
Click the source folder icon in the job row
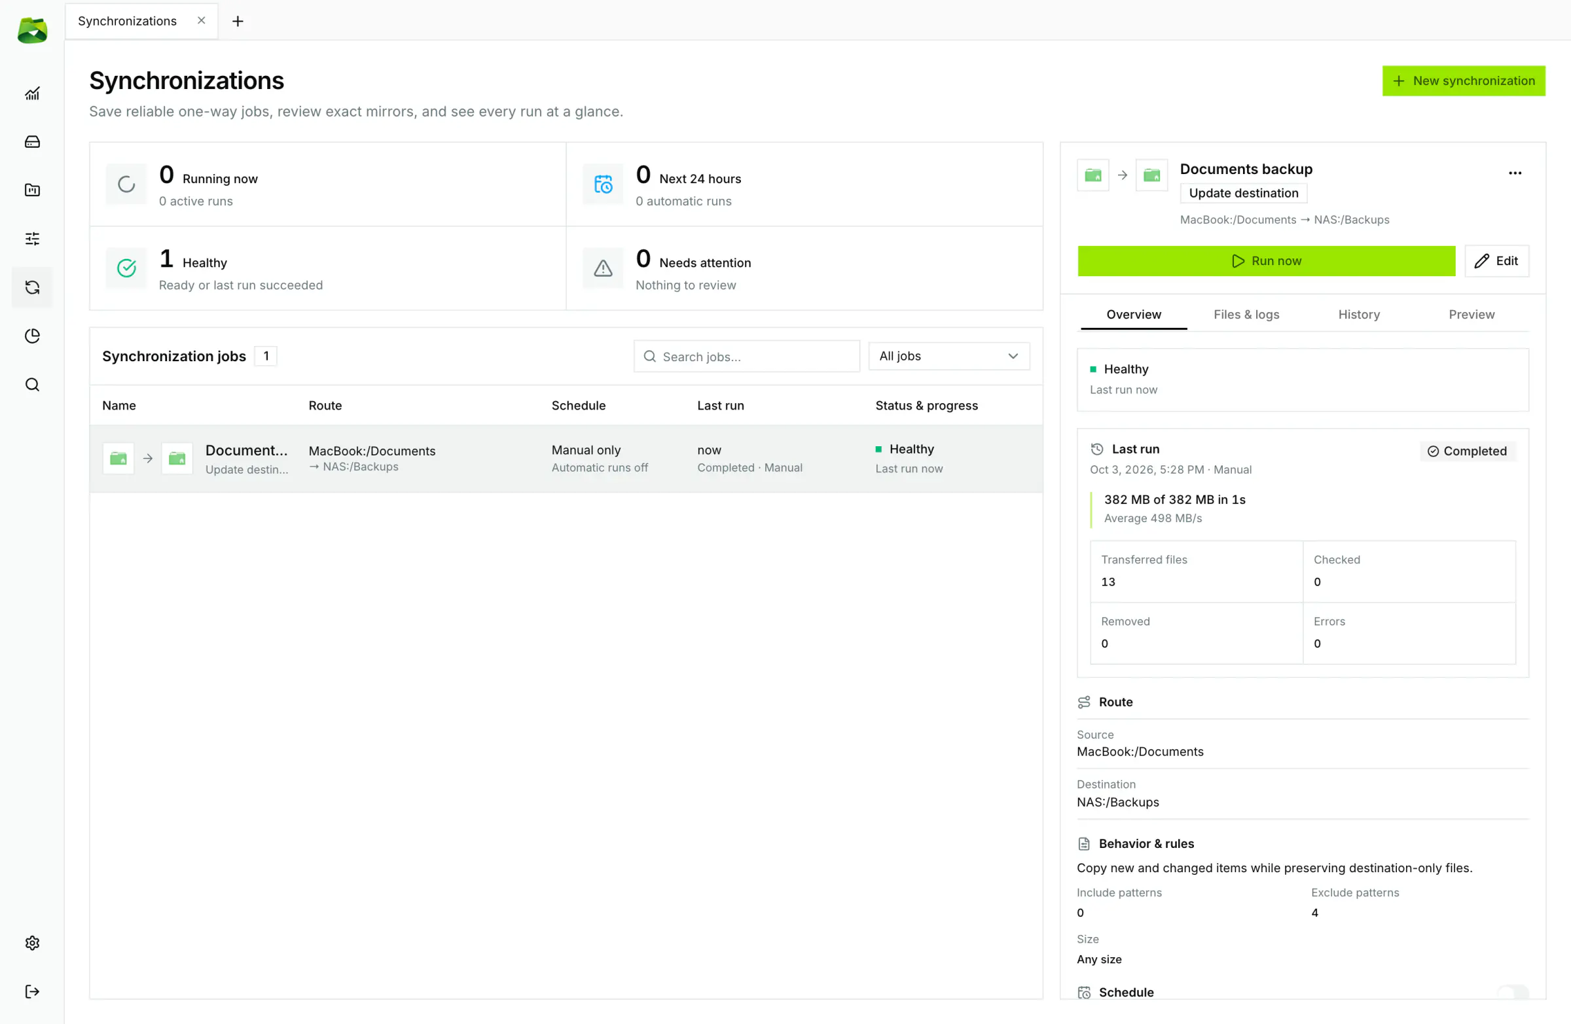[118, 459]
